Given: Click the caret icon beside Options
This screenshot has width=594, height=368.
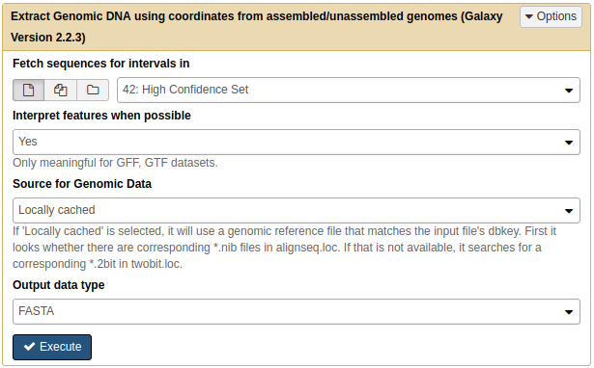Looking at the screenshot, I should [529, 16].
